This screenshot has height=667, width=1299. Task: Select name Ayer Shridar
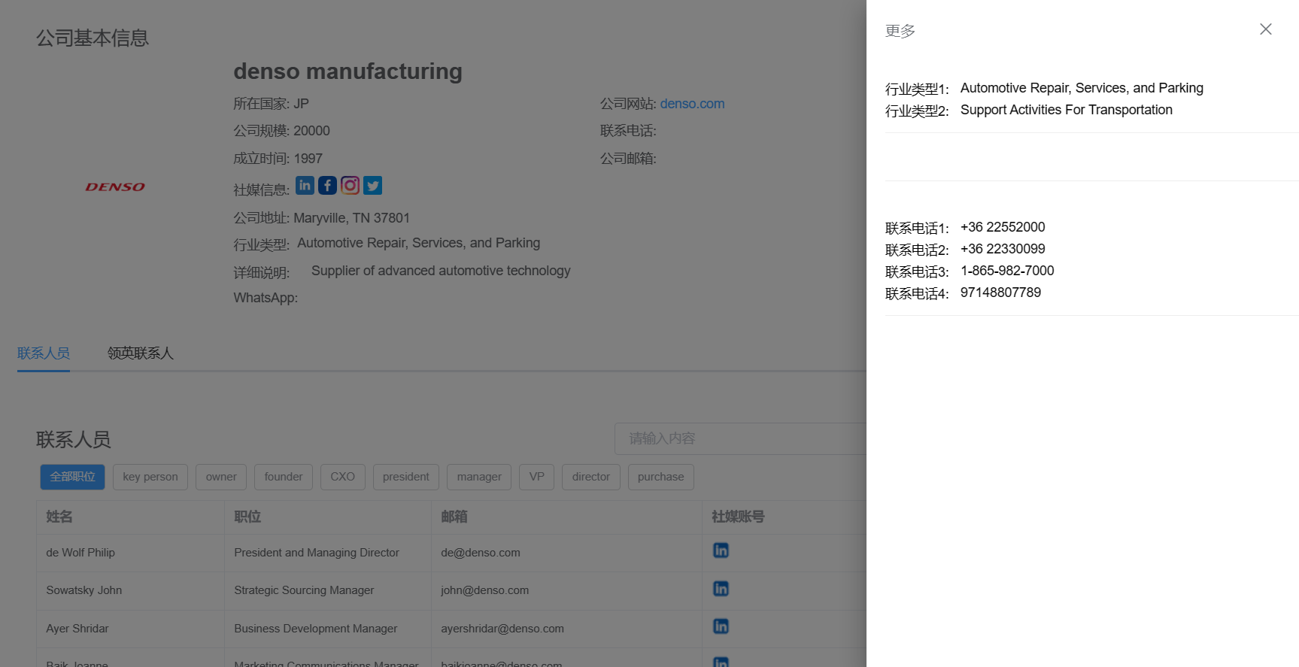pyautogui.click(x=77, y=629)
